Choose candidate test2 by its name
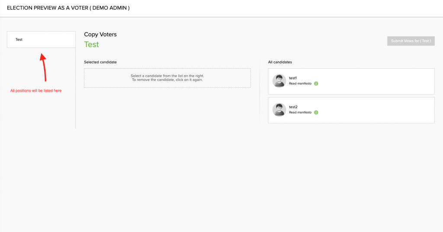This screenshot has height=232, width=443. 293,107
